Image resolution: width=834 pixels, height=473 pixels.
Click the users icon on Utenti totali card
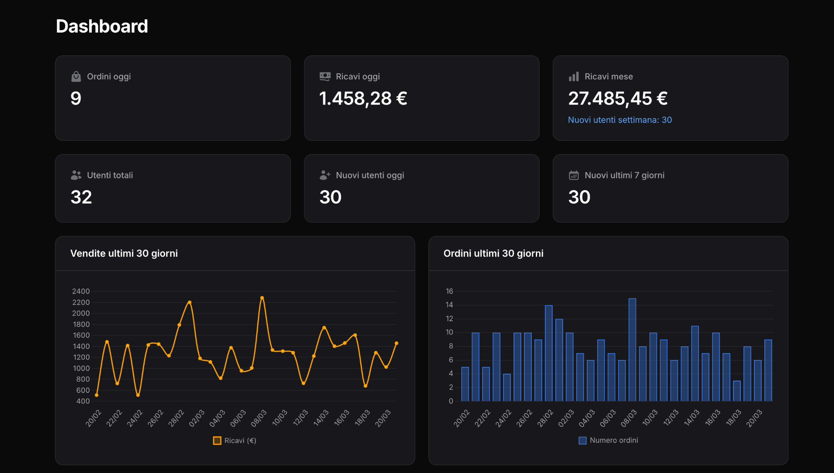tap(75, 175)
